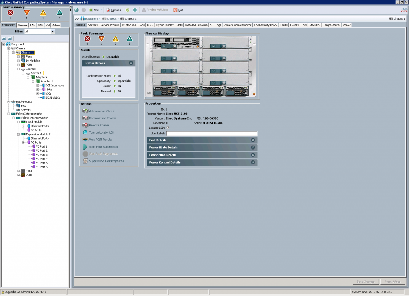
Task: Click the Exit button in toolbar
Action: [178, 10]
